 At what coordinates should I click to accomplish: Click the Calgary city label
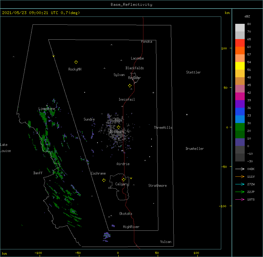coord(122,184)
